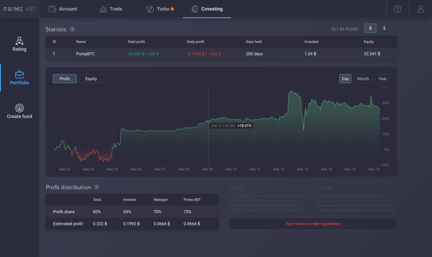Click the Covesting shield icon
The width and height of the screenshot is (432, 257).
click(195, 8)
